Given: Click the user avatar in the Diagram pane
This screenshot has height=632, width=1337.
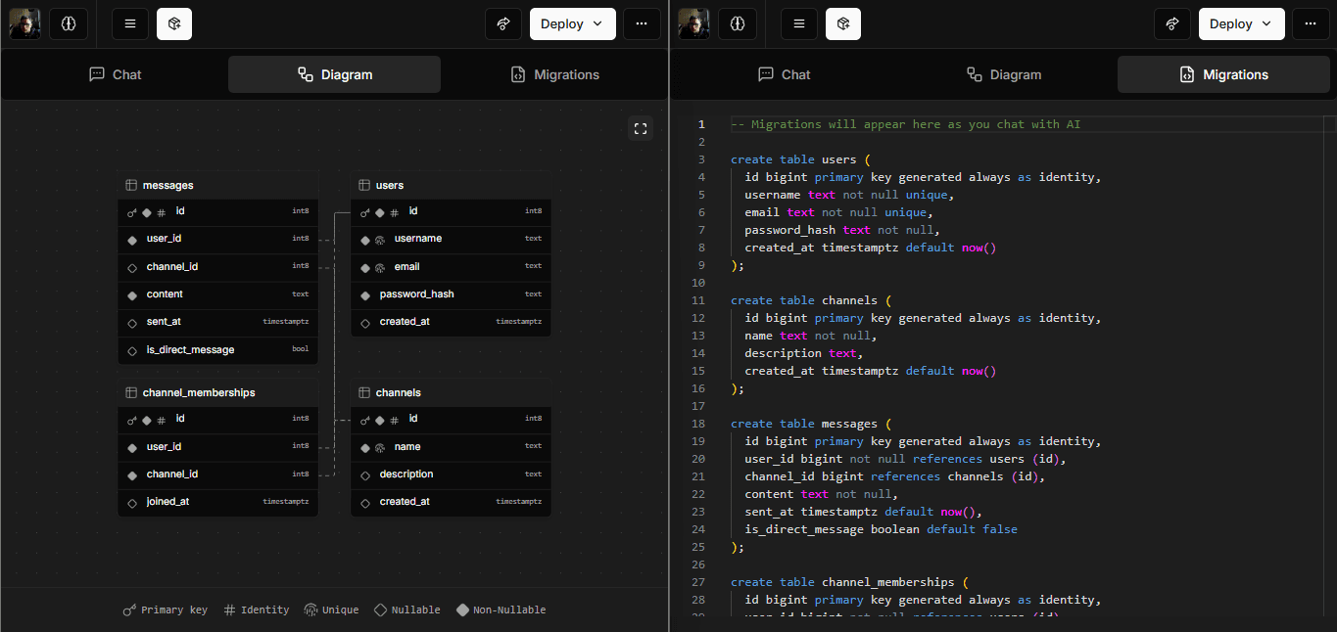Looking at the screenshot, I should point(25,23).
